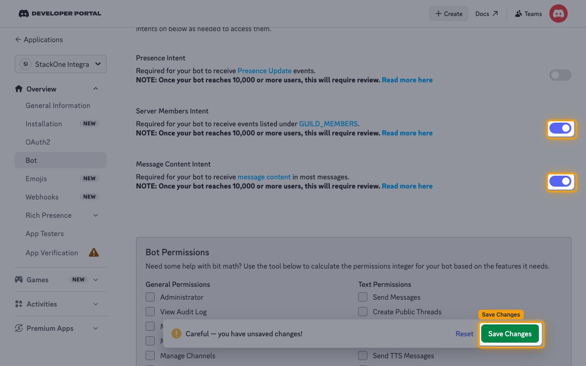
Task: Check the Send Messages permission
Action: point(363,297)
